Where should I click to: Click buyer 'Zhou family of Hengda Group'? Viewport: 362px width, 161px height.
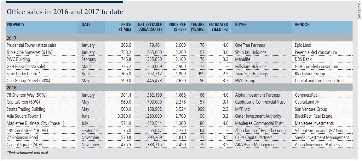click(261, 131)
